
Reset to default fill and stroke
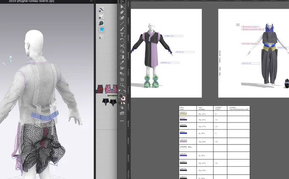[120, 91]
